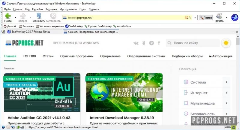This screenshot has width=240, height=130.
Task: Select the Скачать Программы для компьютера tab
Action: [x=91, y=32]
